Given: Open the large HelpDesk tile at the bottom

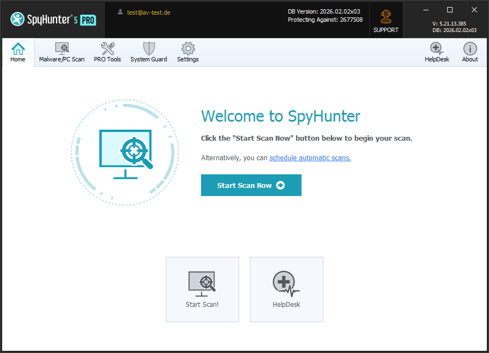Looking at the screenshot, I should pos(286,289).
